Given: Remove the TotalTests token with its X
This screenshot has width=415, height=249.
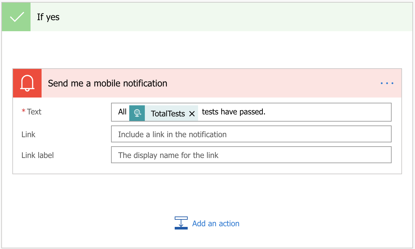Looking at the screenshot, I should tap(192, 113).
